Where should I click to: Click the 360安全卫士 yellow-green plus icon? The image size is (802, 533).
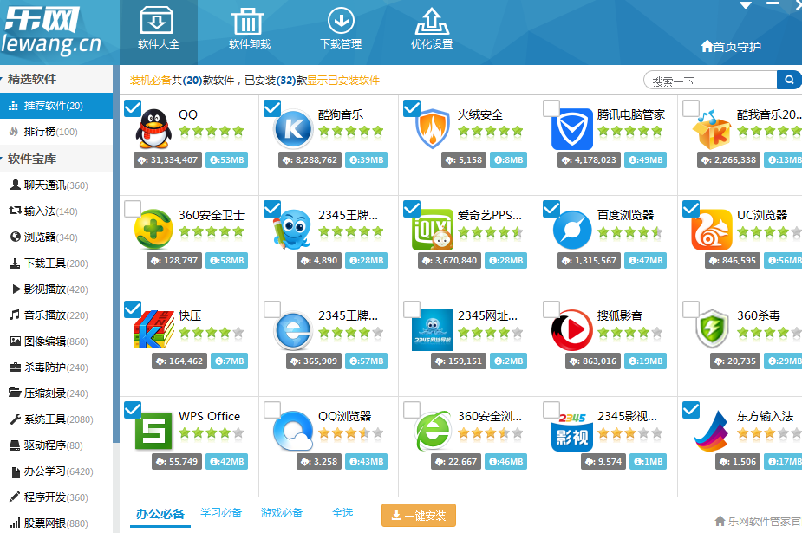[153, 230]
